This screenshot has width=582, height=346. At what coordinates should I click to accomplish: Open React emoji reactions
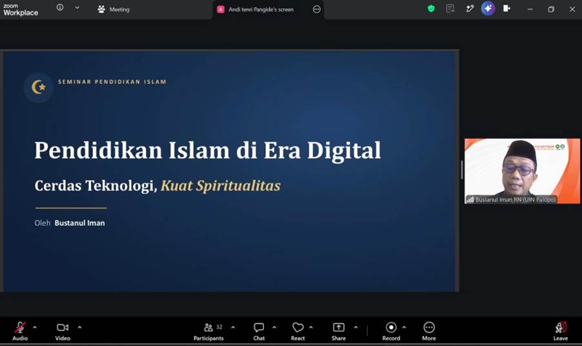tap(297, 331)
